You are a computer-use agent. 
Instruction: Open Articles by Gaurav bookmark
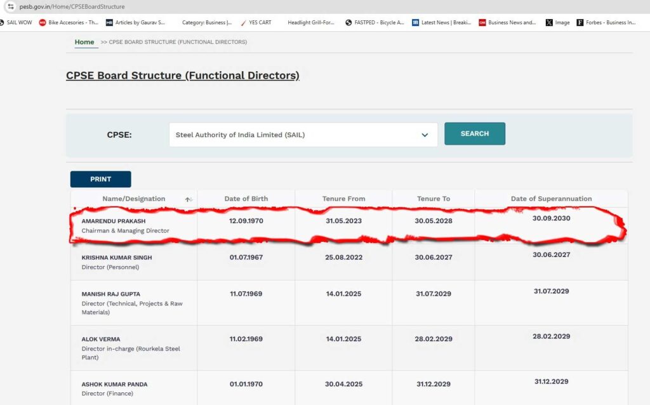tap(135, 22)
